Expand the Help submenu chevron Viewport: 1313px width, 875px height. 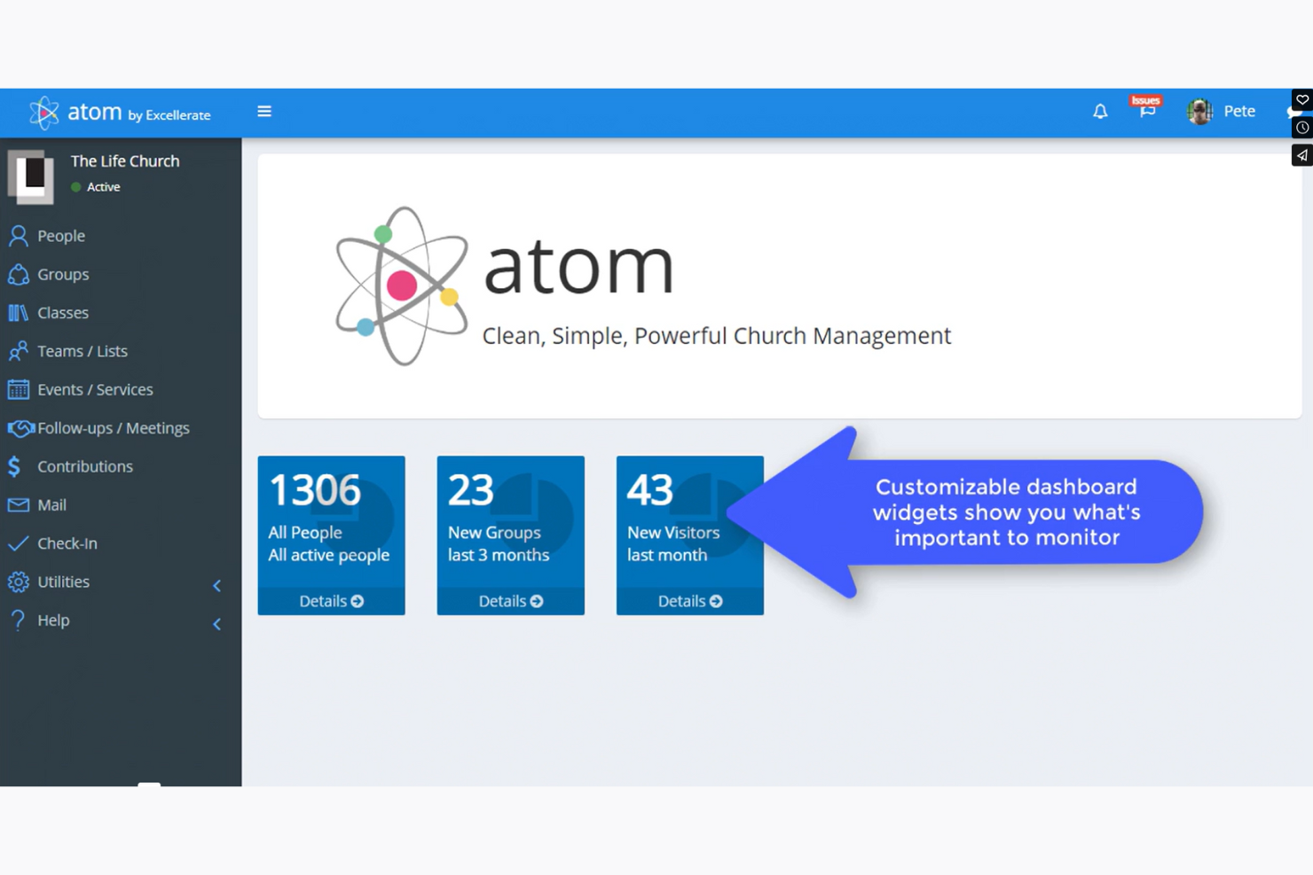tap(217, 624)
